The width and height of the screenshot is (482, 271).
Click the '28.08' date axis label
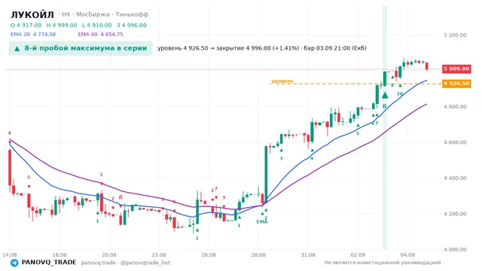258,255
